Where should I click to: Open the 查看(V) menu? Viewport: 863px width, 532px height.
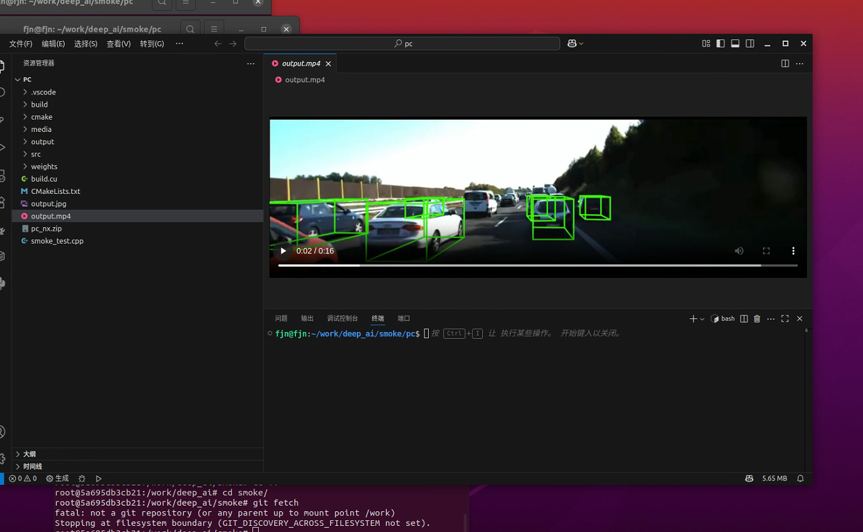point(119,44)
